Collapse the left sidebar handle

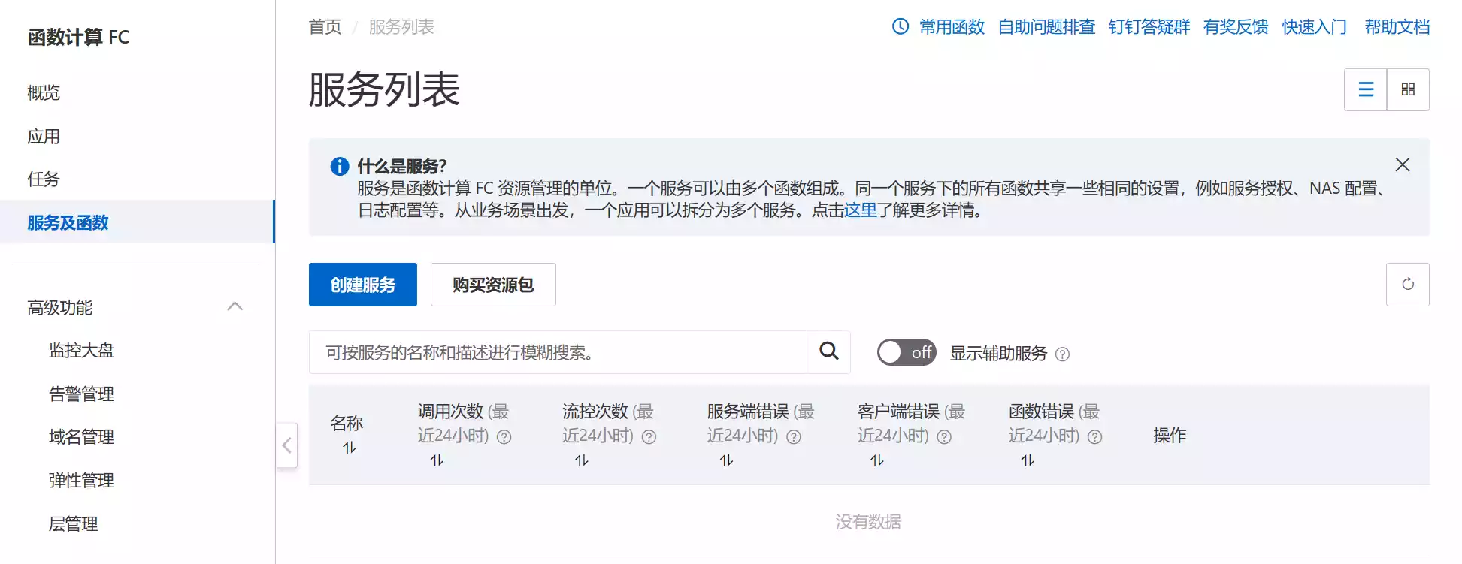pos(286,445)
